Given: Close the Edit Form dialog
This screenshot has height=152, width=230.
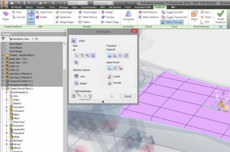Looking at the screenshot, I should pyautogui.click(x=134, y=31).
